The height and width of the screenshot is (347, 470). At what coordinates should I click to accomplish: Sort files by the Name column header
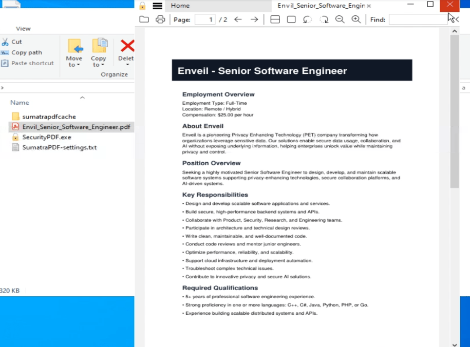pyautogui.click(x=20, y=103)
